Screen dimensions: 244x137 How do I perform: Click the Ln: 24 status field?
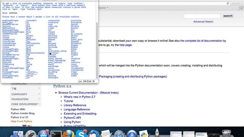tap(82, 81)
